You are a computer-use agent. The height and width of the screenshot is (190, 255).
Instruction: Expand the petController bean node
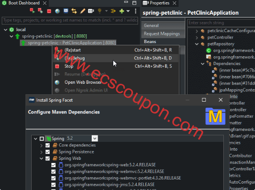(197, 38)
